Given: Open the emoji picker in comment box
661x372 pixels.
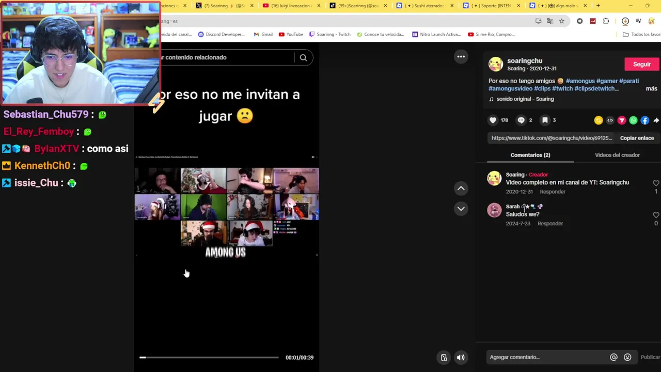Looking at the screenshot, I should click(x=627, y=357).
